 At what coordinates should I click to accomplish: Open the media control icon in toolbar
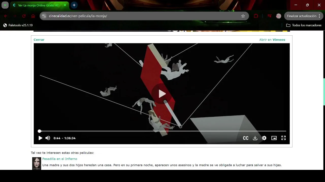click(269, 16)
